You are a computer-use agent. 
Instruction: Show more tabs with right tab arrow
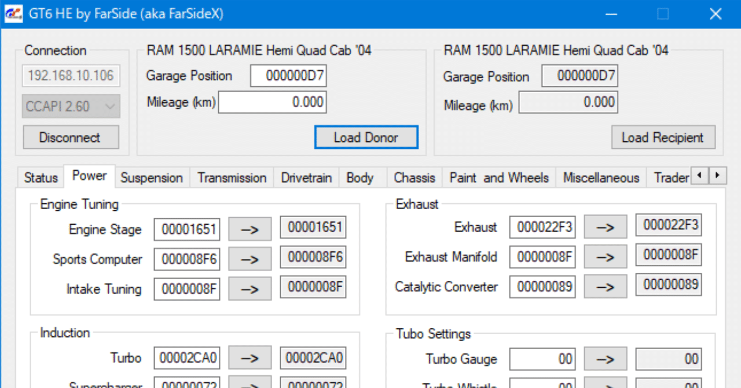click(718, 175)
